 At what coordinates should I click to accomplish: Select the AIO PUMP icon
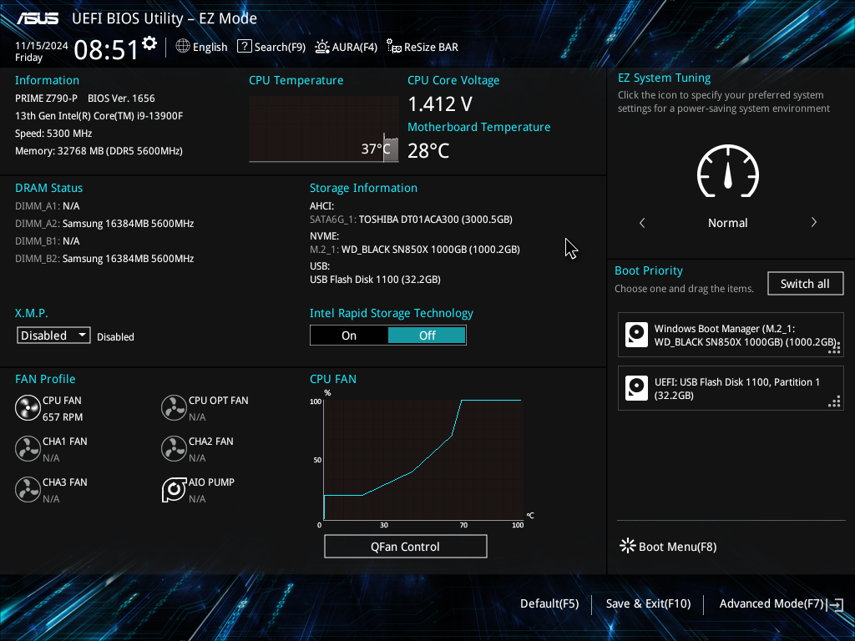point(174,489)
